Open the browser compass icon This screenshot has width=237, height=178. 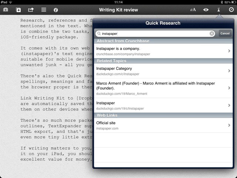(x=231, y=10)
